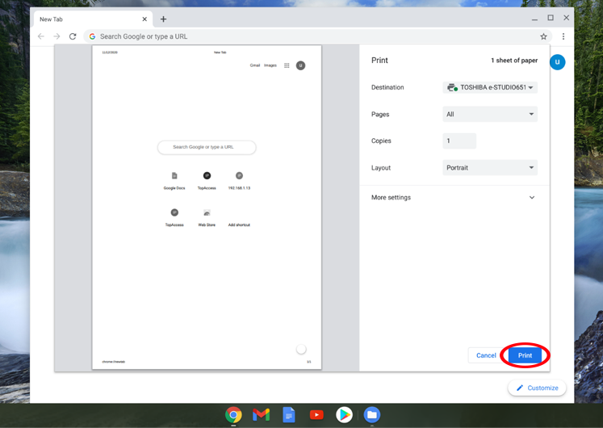The height and width of the screenshot is (428, 603).
Task: Bookmark page using the star icon
Action: (x=543, y=36)
